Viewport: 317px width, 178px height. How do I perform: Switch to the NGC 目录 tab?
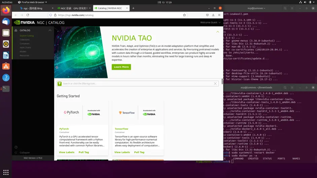pyautogui.click(x=73, y=8)
